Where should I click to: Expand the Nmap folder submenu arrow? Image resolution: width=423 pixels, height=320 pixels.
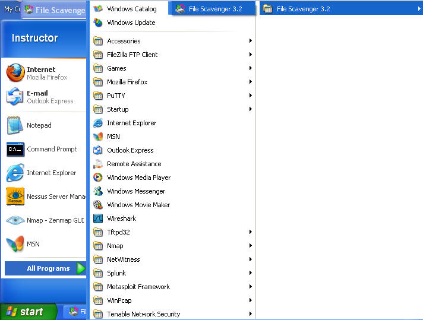click(x=251, y=246)
